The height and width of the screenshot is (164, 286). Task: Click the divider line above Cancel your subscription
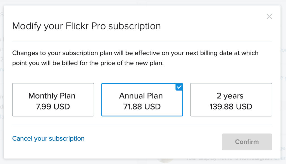pyautogui.click(x=142, y=125)
